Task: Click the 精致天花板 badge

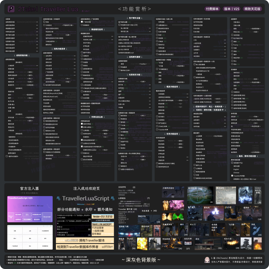Action: [x=252, y=9]
